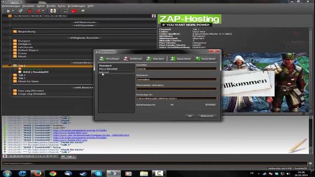Open the Verbindungen menu

point(11,6)
